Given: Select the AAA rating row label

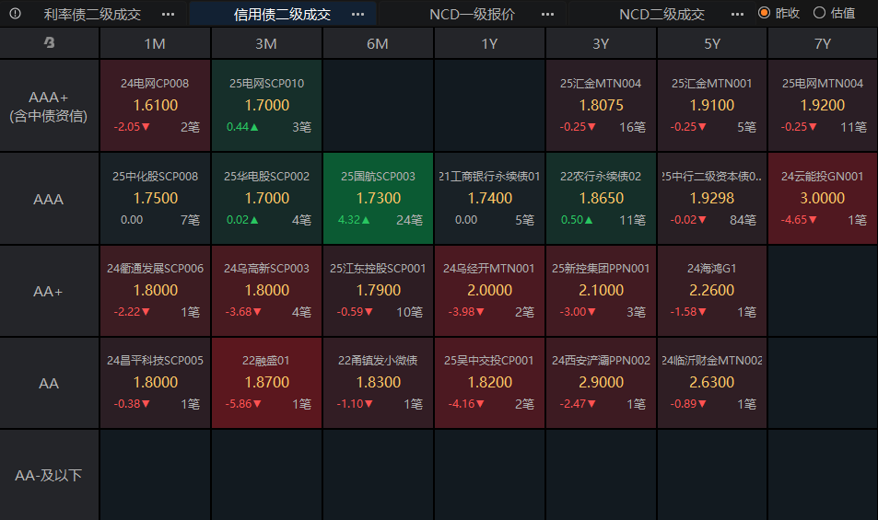Looking at the screenshot, I should pyautogui.click(x=49, y=199).
